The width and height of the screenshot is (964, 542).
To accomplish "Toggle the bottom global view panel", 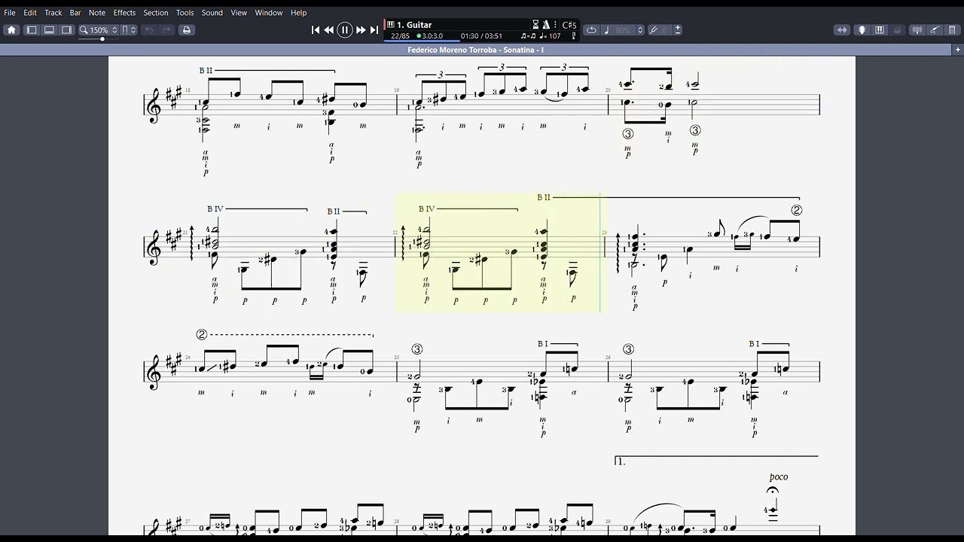I will coord(49,30).
